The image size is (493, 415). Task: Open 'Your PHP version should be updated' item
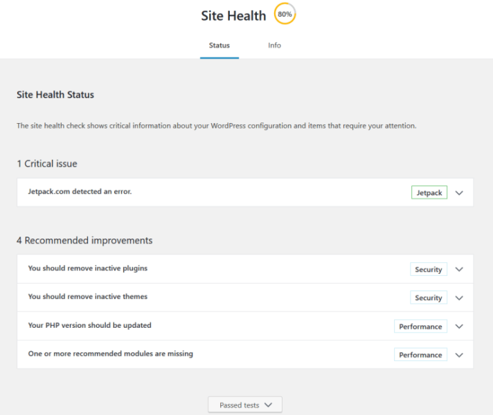point(245,326)
